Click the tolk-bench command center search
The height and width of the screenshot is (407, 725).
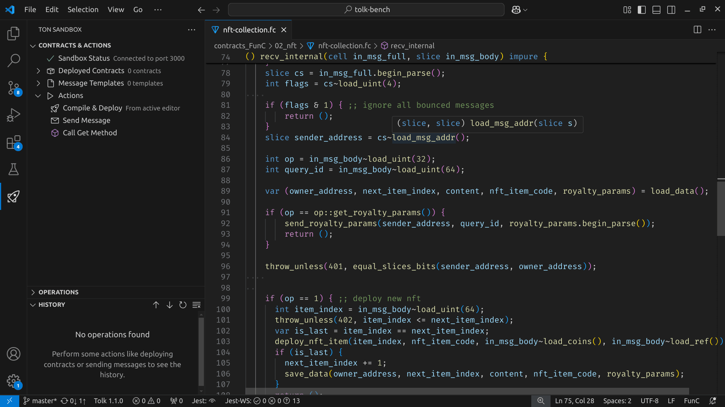(x=366, y=10)
